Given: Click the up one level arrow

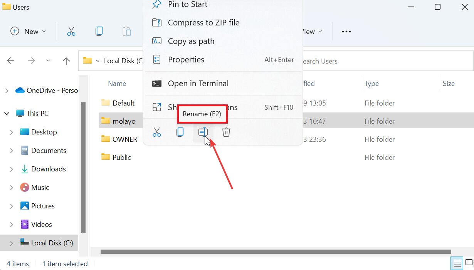Looking at the screenshot, I should pos(66,60).
